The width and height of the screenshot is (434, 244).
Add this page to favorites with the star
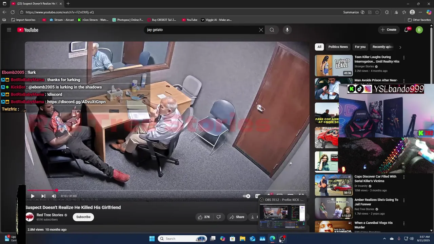(x=377, y=12)
